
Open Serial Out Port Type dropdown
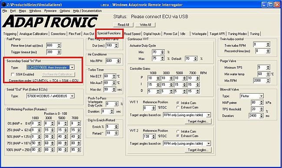72,96
